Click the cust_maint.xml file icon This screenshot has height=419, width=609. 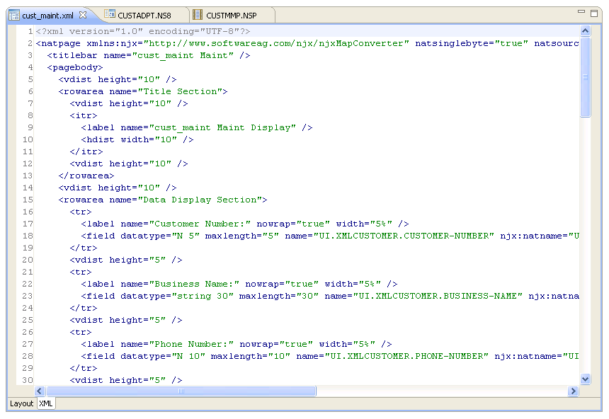(x=13, y=15)
